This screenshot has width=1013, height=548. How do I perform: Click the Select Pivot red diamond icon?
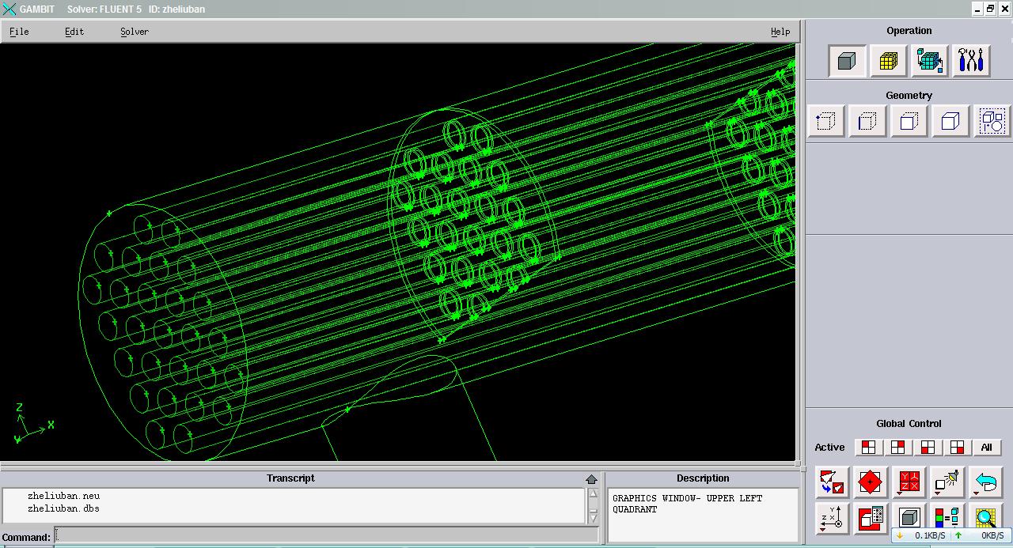coord(871,482)
